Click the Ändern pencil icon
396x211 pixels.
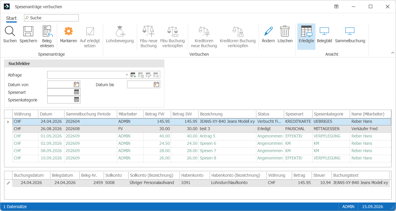point(268,31)
